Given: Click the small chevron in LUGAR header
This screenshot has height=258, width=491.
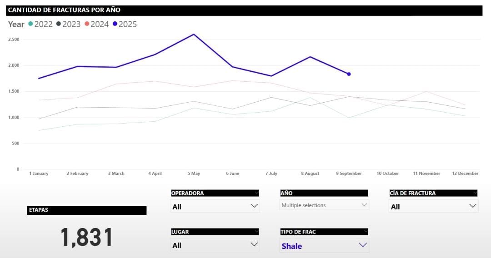Looking at the screenshot, I should click(257, 231).
